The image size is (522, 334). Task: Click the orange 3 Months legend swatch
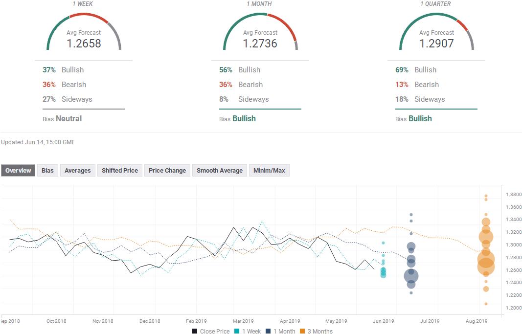point(303,331)
